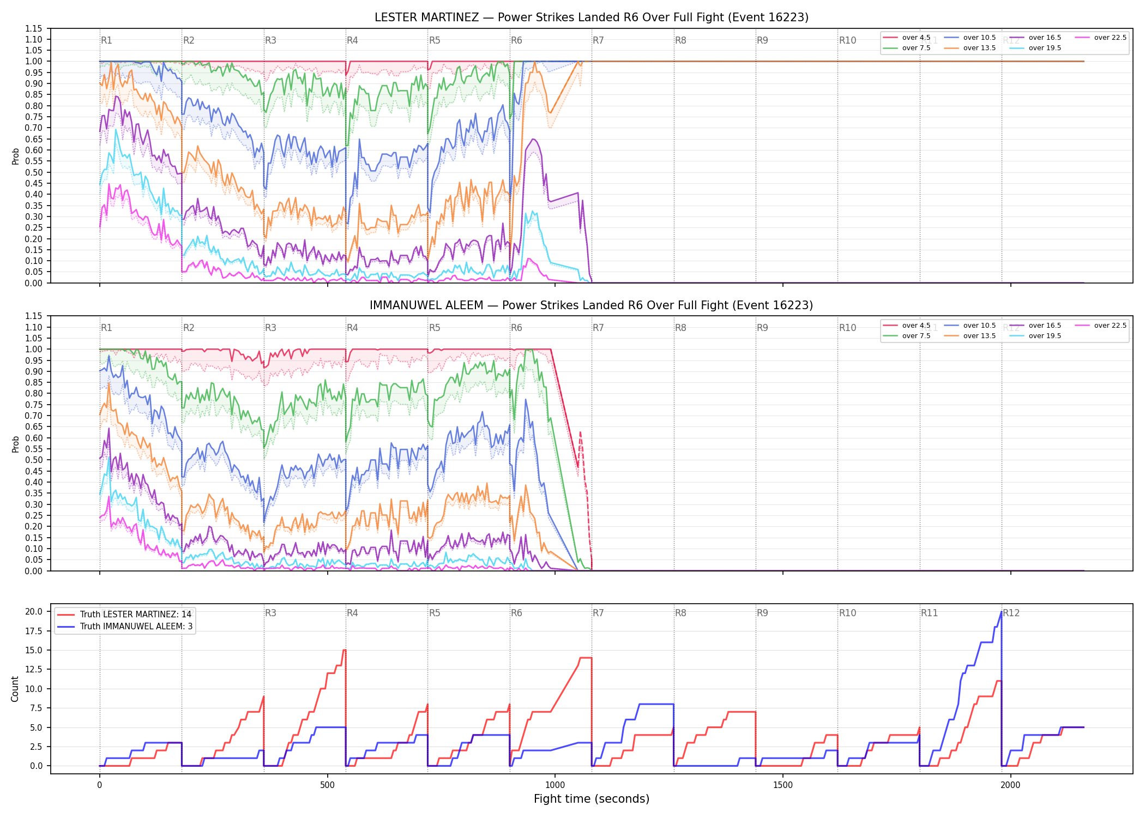Select 'over 13.5' legend entry in Aleem chart
Screen dimensions: 1145x818
click(970, 336)
